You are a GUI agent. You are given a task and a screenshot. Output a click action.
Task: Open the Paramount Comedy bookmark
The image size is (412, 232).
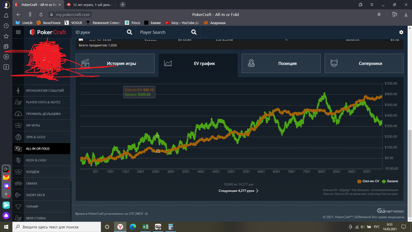coord(103,23)
